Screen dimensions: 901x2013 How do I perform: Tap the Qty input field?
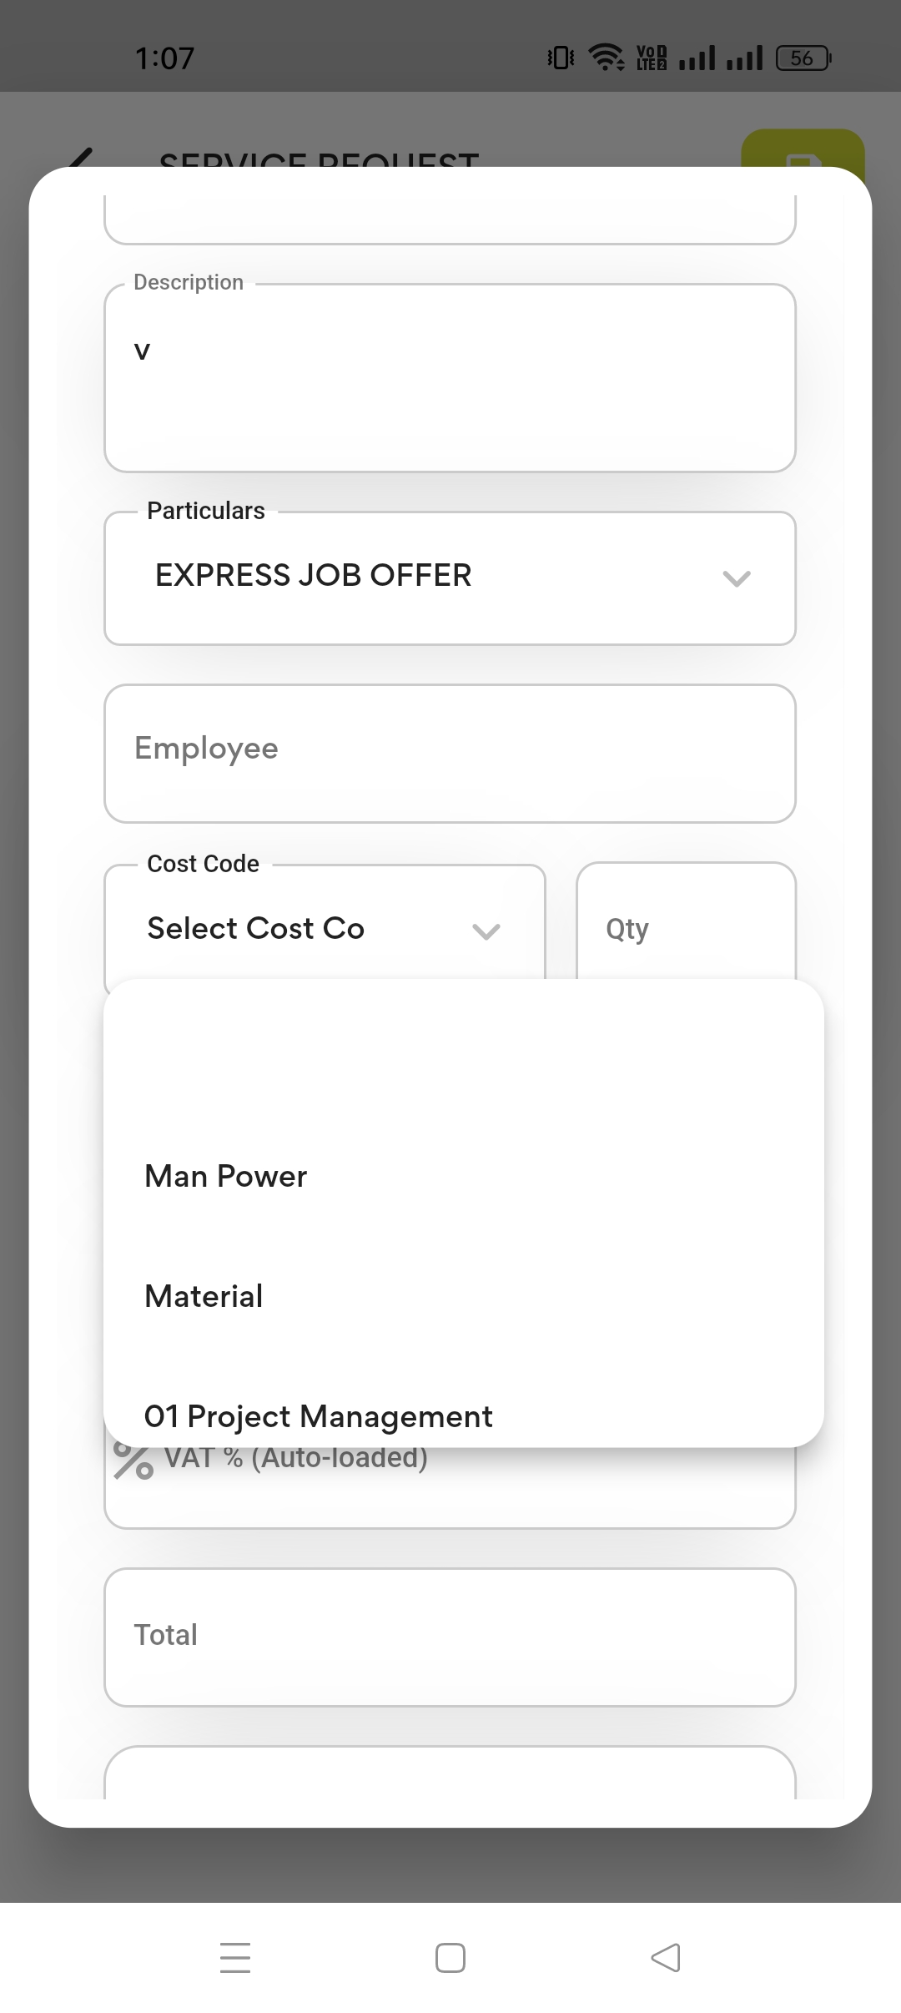tap(686, 928)
